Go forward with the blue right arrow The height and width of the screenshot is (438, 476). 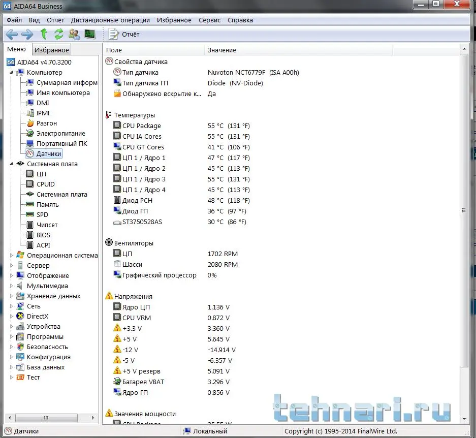point(27,34)
